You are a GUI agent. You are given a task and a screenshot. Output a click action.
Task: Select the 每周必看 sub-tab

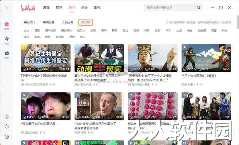(49, 22)
